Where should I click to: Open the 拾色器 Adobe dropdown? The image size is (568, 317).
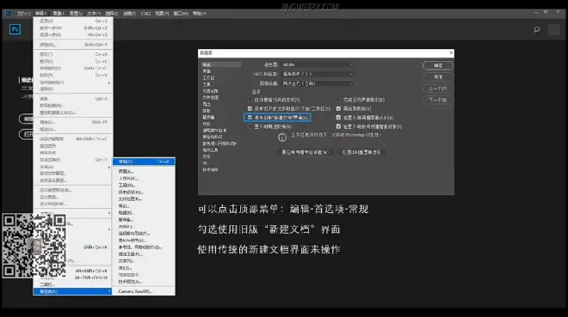tap(317, 64)
